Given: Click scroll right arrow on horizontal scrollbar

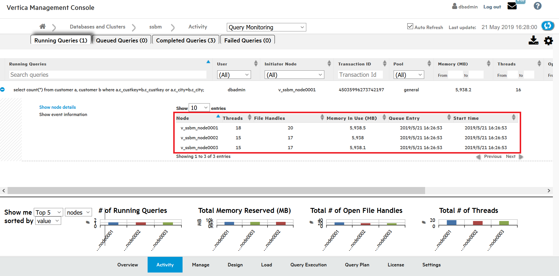Looking at the screenshot, I should click(x=549, y=190).
